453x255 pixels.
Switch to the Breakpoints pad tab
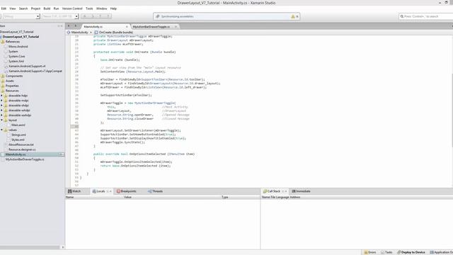click(x=127, y=191)
